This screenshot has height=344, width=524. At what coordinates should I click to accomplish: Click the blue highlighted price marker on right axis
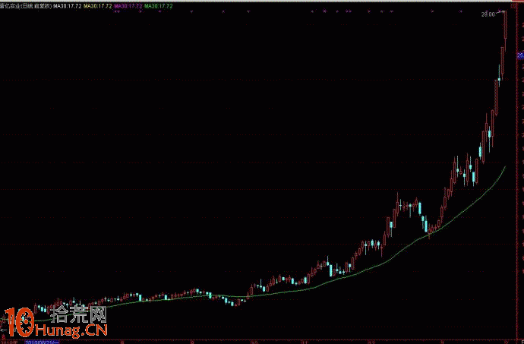click(x=520, y=54)
